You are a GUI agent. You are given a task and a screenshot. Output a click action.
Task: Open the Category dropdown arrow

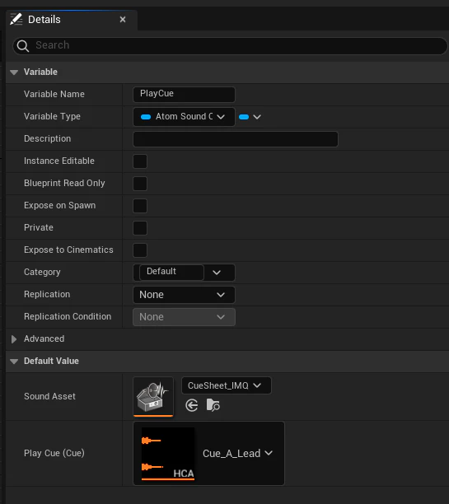pyautogui.click(x=217, y=273)
